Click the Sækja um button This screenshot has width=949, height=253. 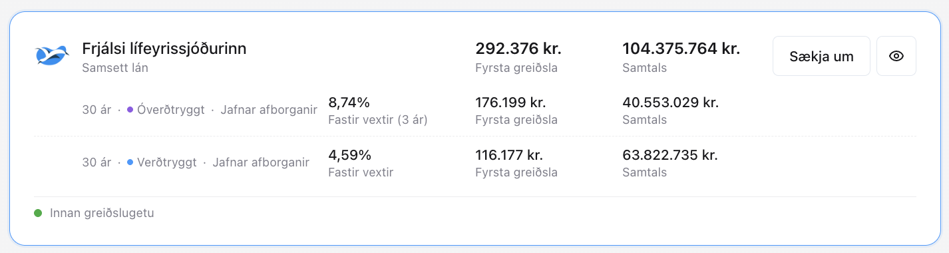[821, 56]
